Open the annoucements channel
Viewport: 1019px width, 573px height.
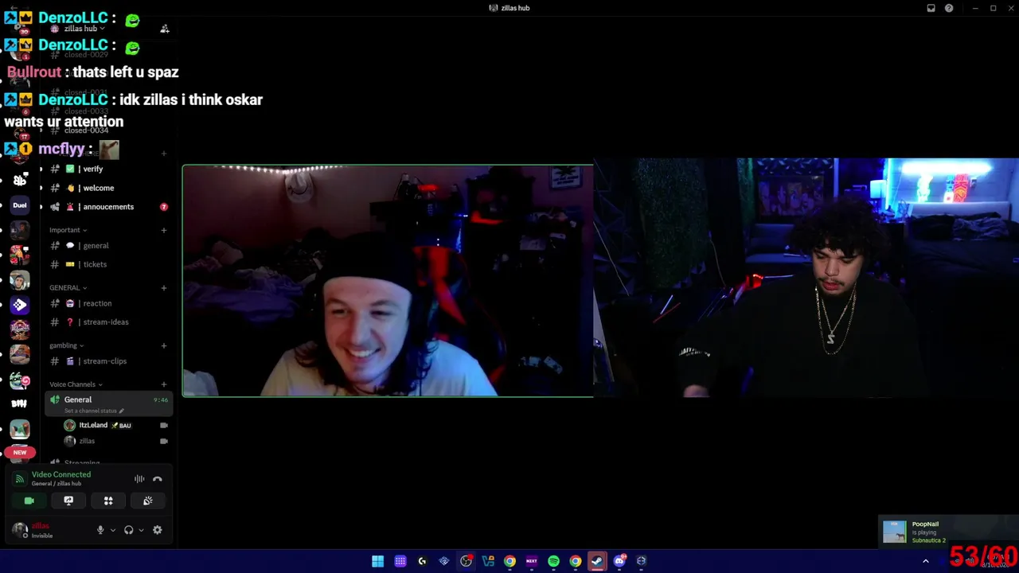[107, 207]
